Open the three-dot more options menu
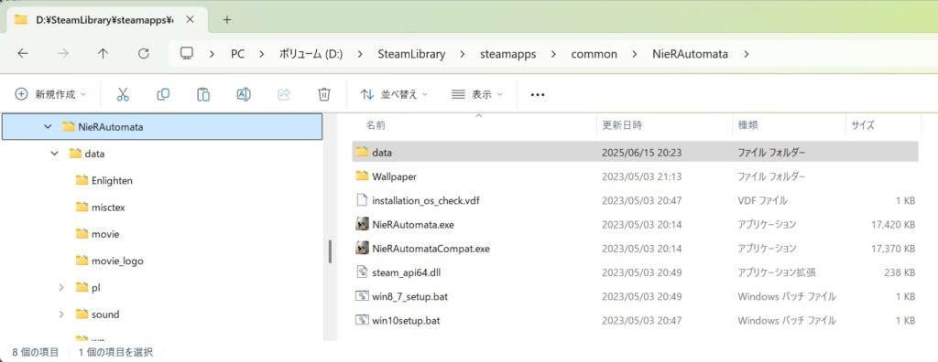The height and width of the screenshot is (362, 938). pyautogui.click(x=538, y=94)
